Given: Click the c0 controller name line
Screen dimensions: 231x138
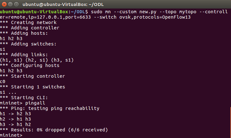Looking at the screenshot, I should coord(3,81).
